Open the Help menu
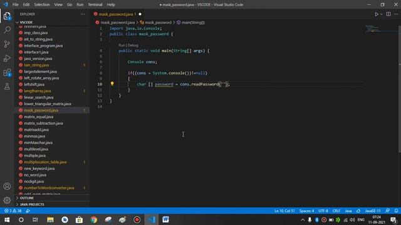The image size is (401, 225). click(111, 4)
